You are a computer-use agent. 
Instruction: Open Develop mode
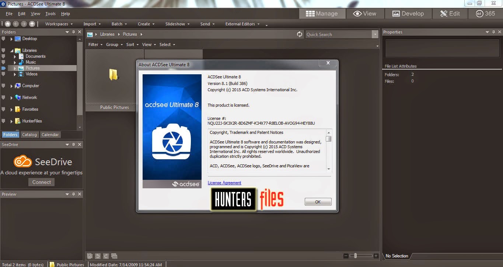(x=408, y=14)
